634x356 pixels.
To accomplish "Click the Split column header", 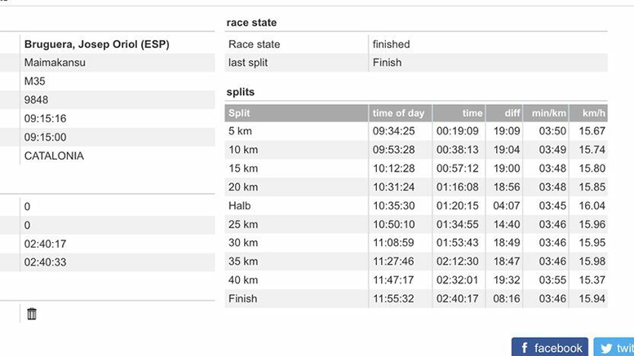I will coord(240,113).
